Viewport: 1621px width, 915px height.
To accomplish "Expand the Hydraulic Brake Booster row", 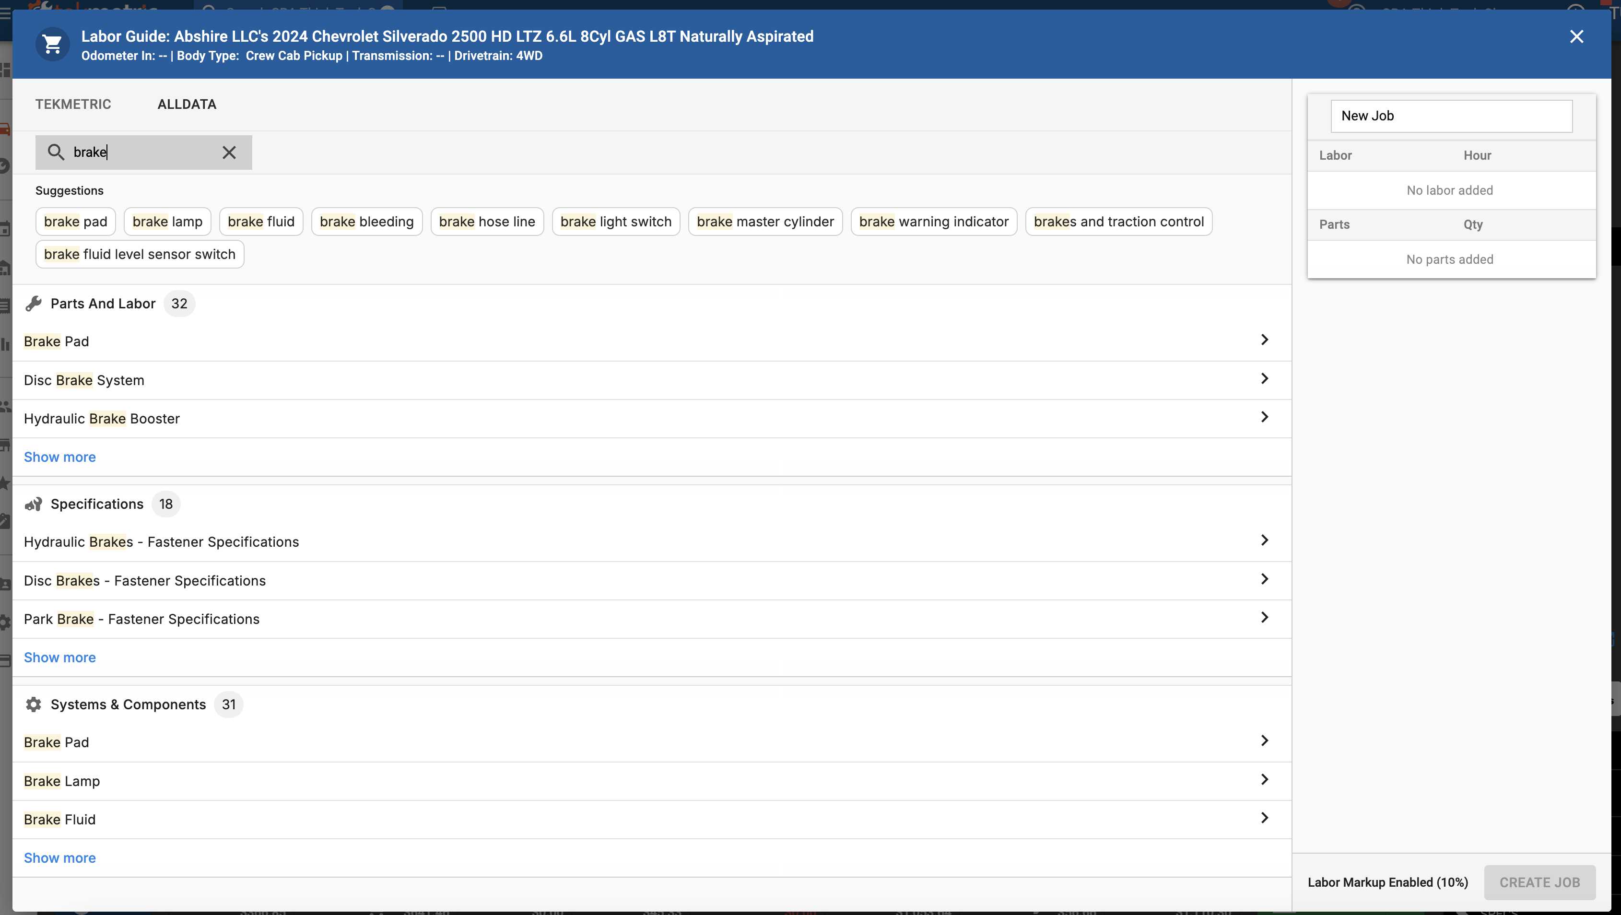I will click(652, 419).
